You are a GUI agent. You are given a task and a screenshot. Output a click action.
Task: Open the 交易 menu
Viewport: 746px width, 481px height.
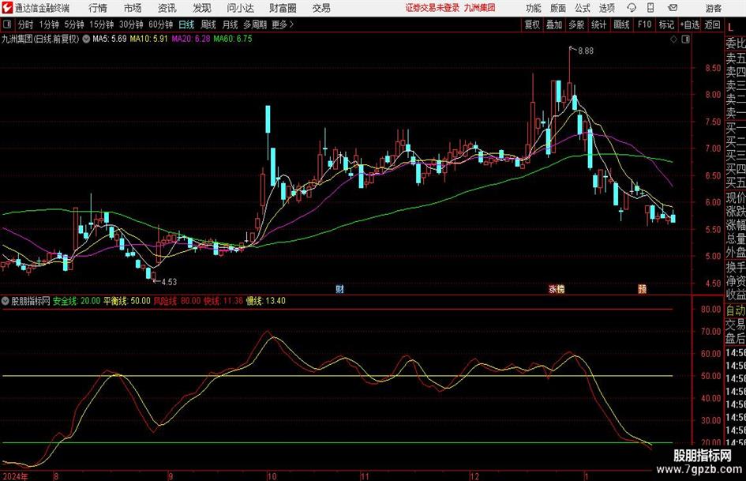click(x=321, y=8)
